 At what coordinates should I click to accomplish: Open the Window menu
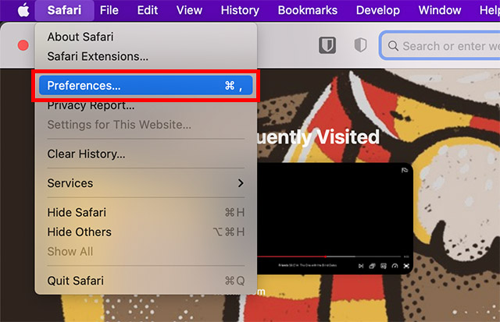pyautogui.click(x=439, y=10)
